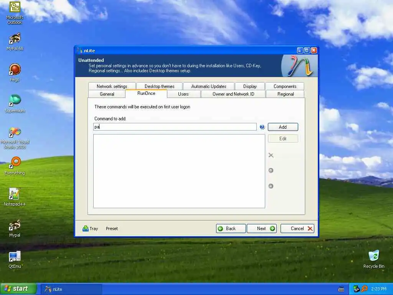393x295 pixels.
Task: Click the taskbar clock showing 2:23 PM
Action: [378, 289]
